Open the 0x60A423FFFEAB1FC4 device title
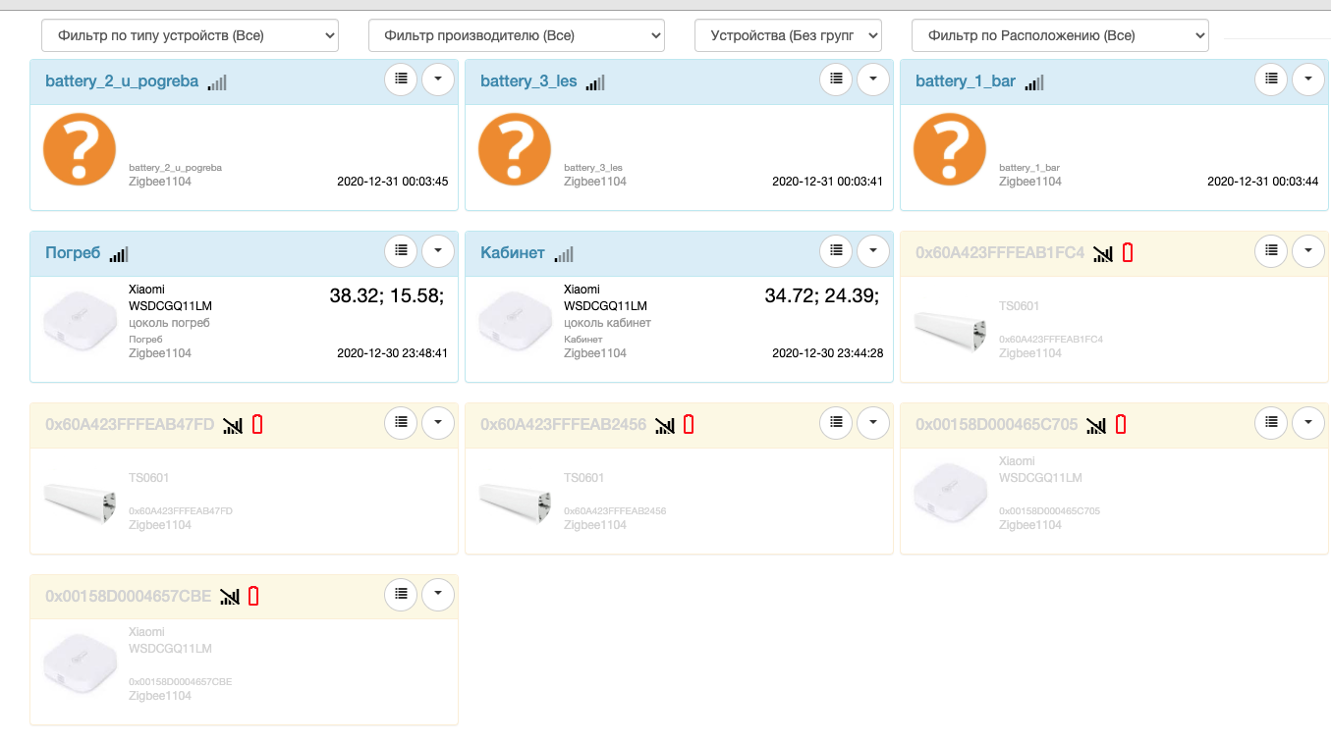Viewport: 1331px width, 743px height. [x=1000, y=253]
